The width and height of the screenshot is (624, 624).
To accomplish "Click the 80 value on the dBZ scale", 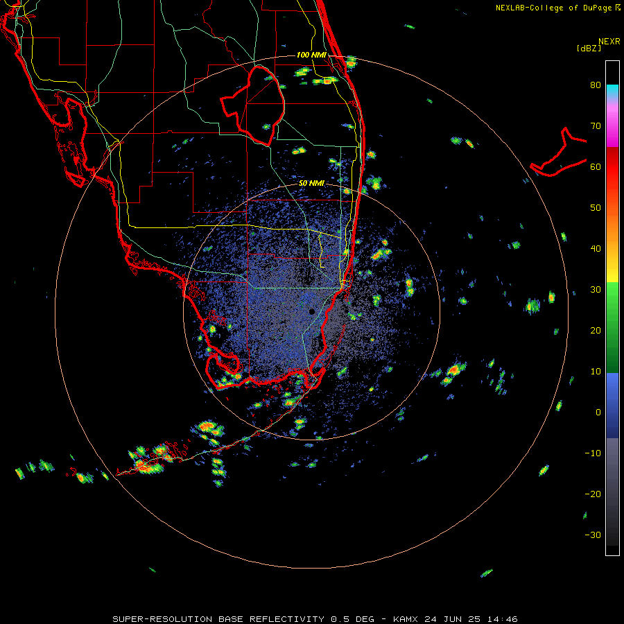I will (596, 85).
